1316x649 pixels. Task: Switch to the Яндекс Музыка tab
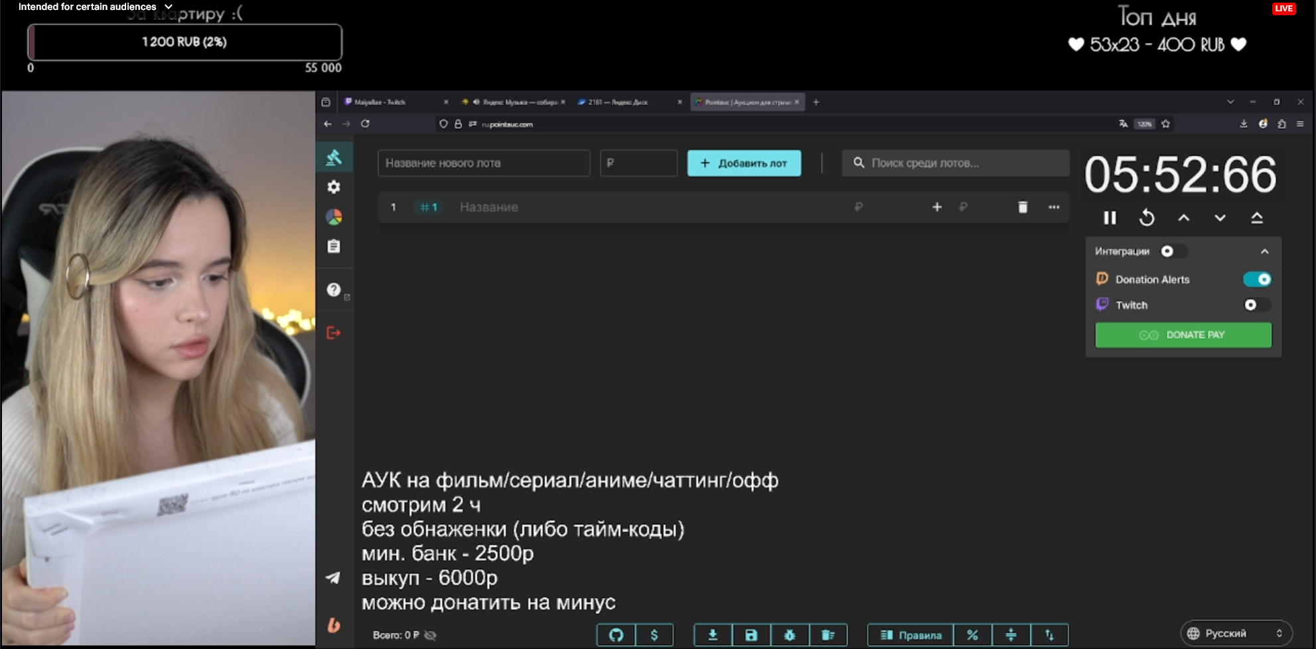point(513,102)
